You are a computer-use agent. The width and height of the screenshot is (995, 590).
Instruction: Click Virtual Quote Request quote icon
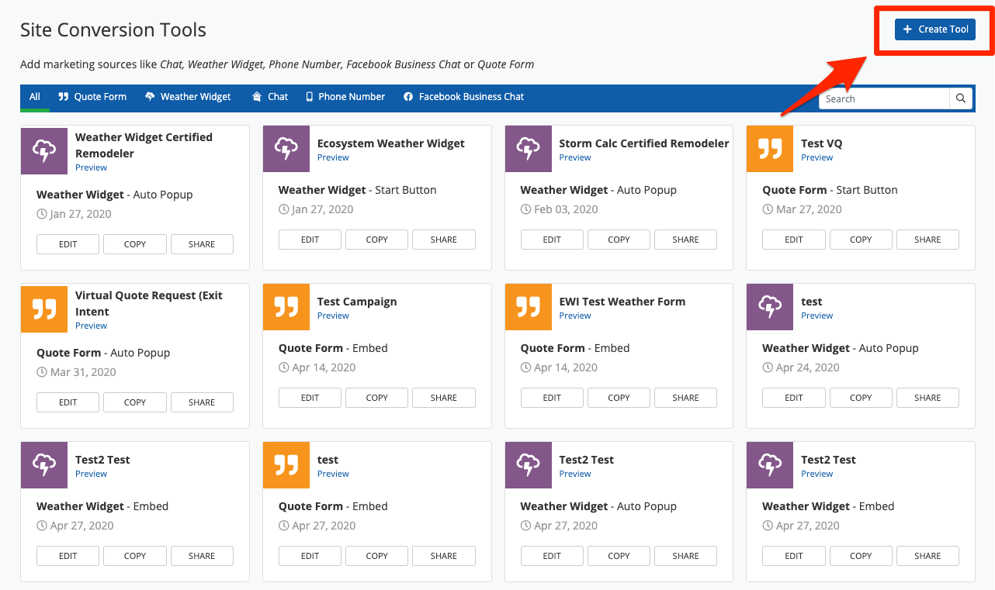coord(44,309)
